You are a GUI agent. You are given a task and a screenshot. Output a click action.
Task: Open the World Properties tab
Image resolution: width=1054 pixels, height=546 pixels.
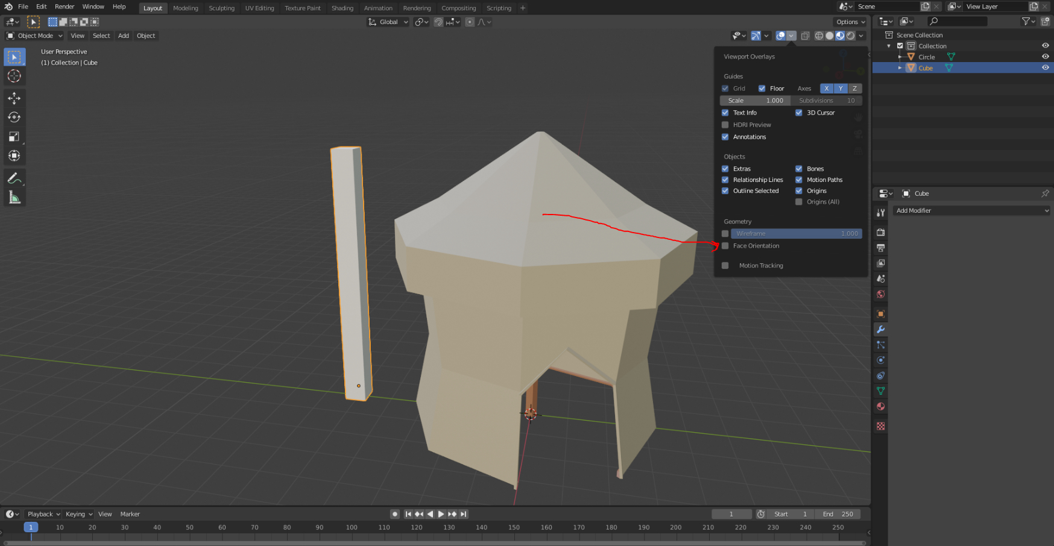point(880,294)
